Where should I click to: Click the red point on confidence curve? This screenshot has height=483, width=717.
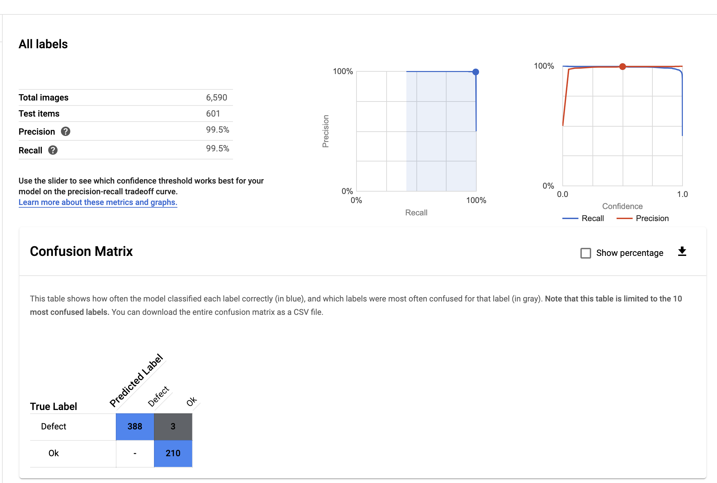tap(622, 67)
